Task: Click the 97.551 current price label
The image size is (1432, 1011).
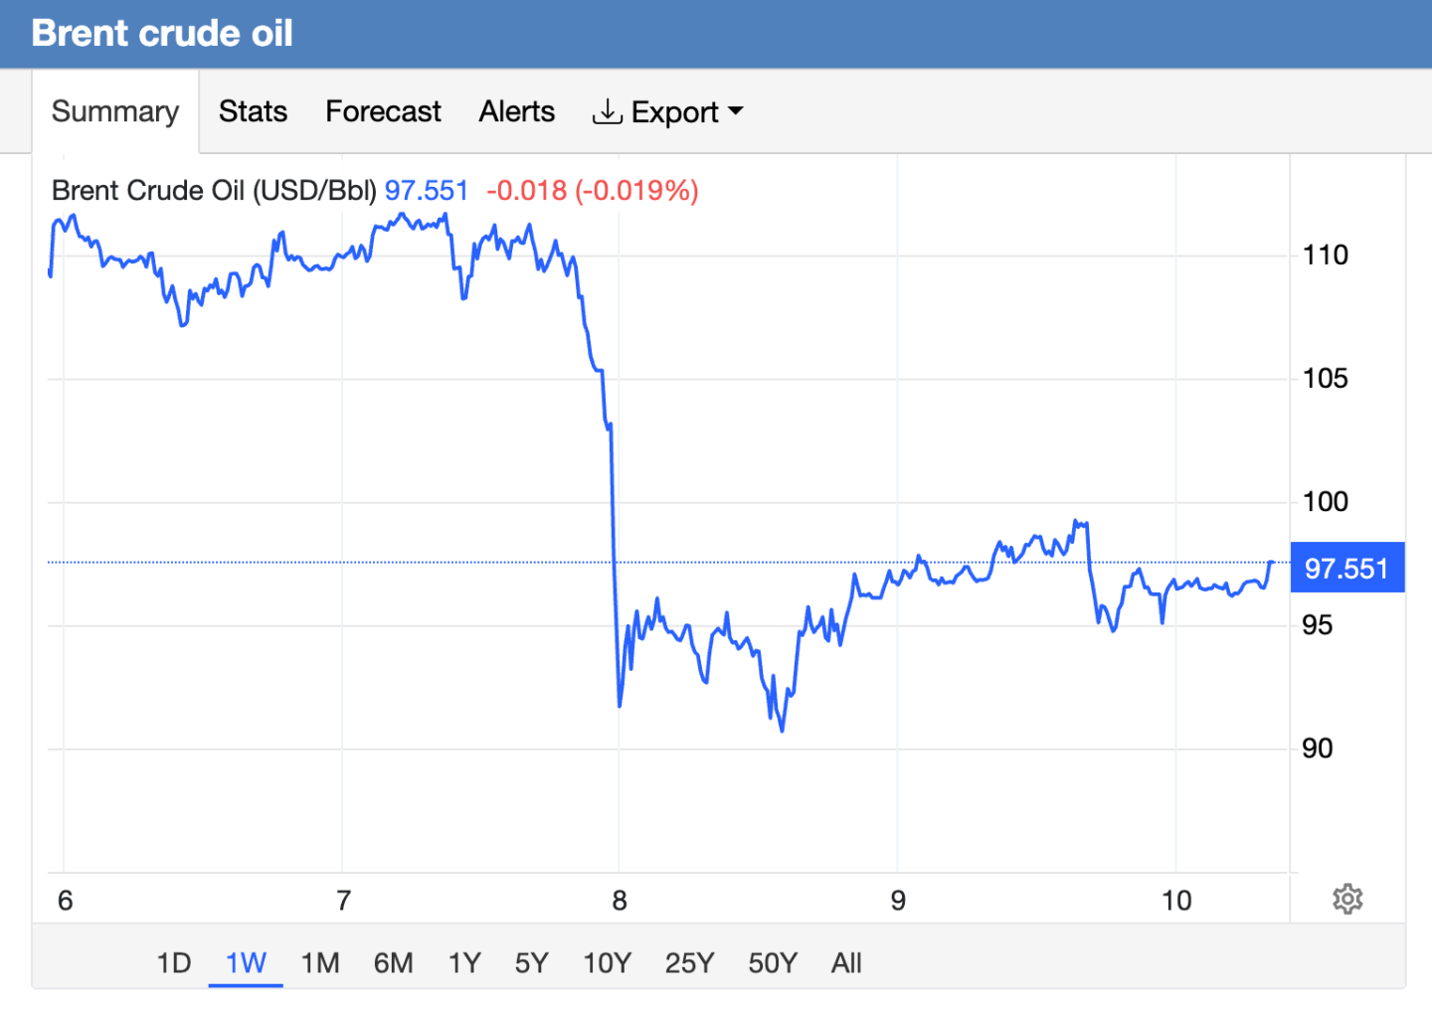Action: tap(1347, 568)
